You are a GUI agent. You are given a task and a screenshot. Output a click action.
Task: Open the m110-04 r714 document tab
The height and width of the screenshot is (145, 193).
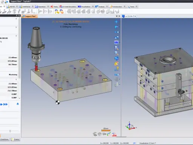[x=129, y=16]
